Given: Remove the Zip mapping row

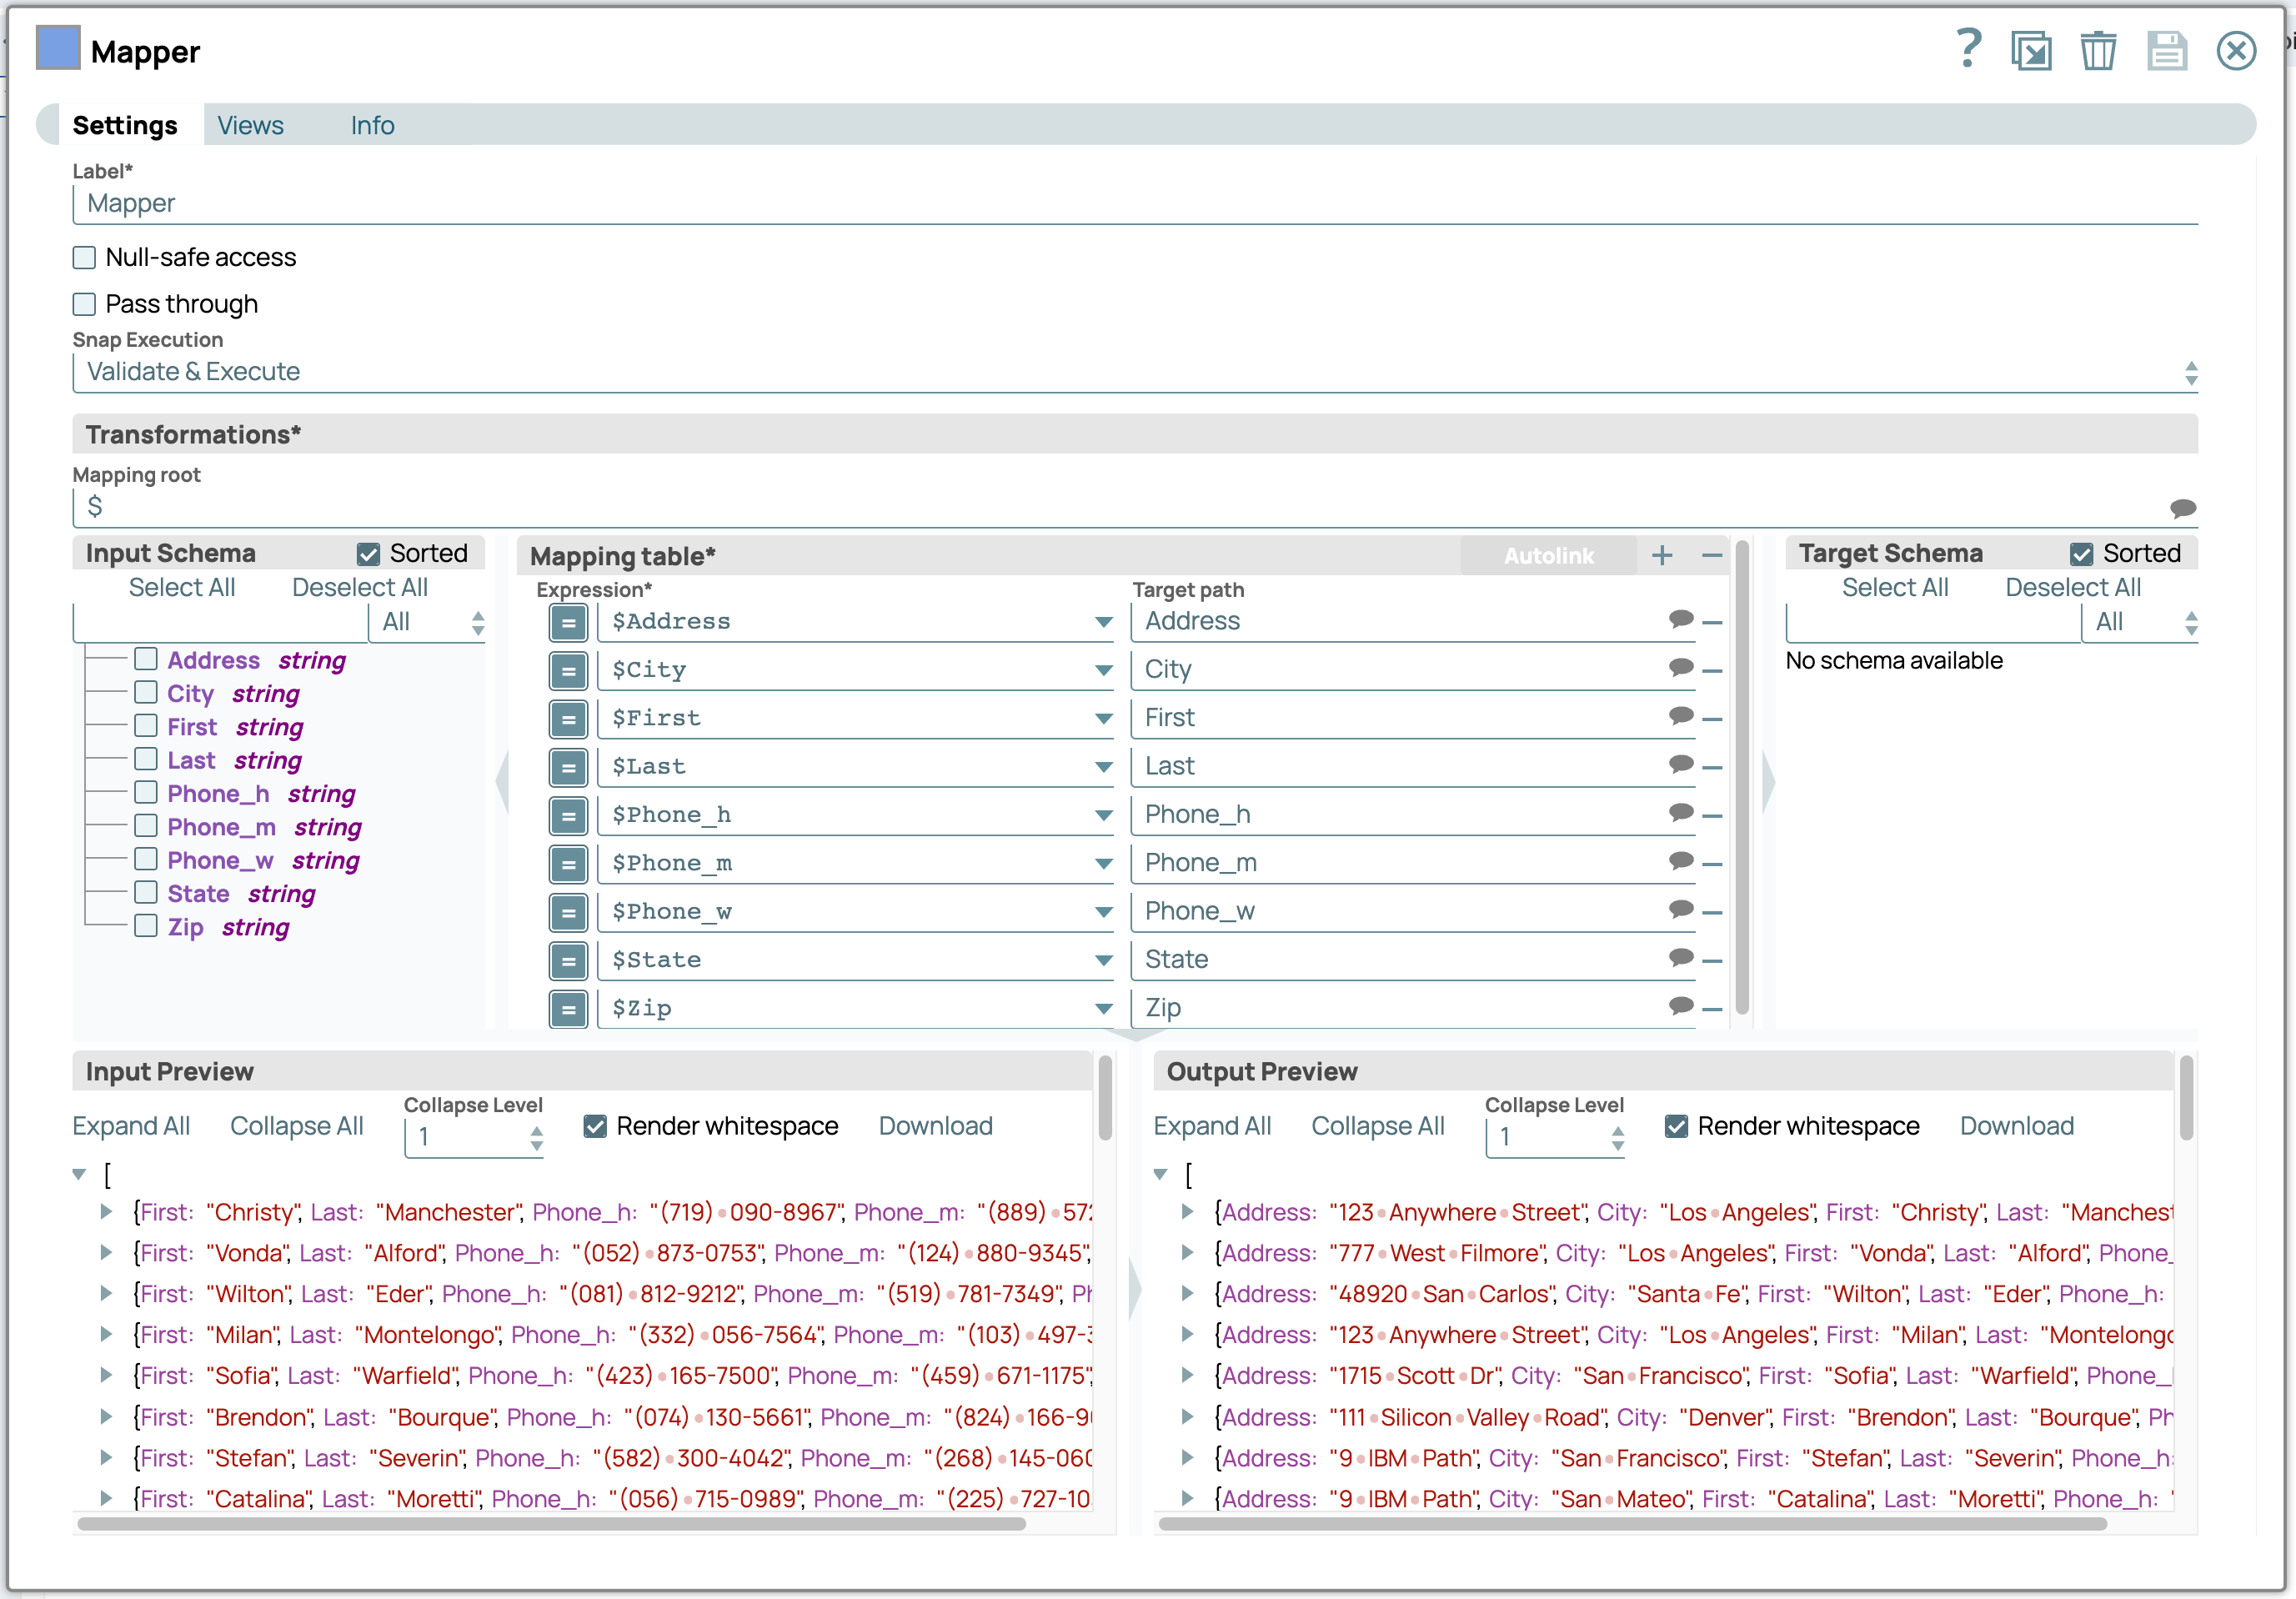Looking at the screenshot, I should [1712, 1009].
